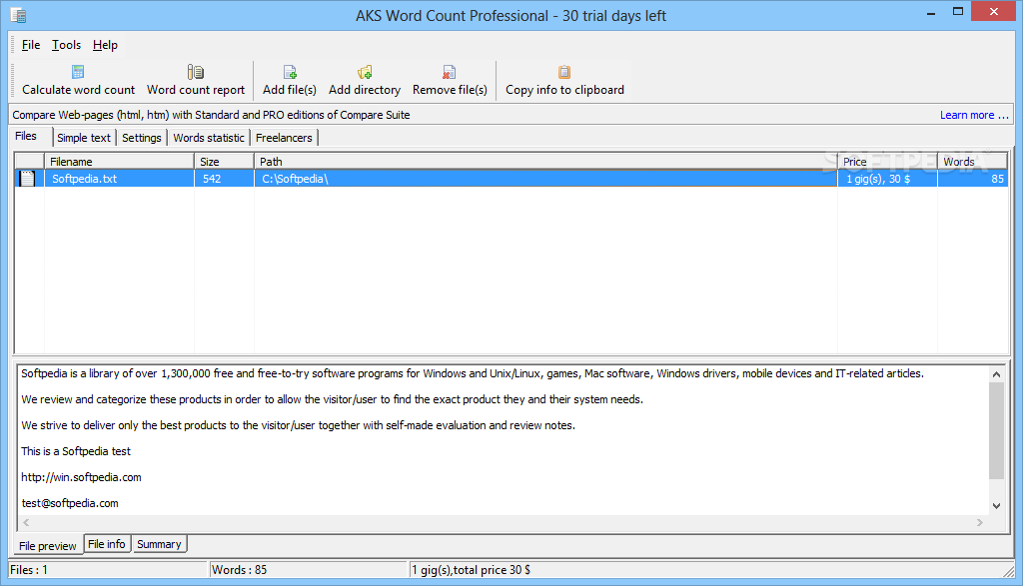The width and height of the screenshot is (1023, 586).
Task: Click the Calculate word count calculator icon
Action: (x=78, y=72)
